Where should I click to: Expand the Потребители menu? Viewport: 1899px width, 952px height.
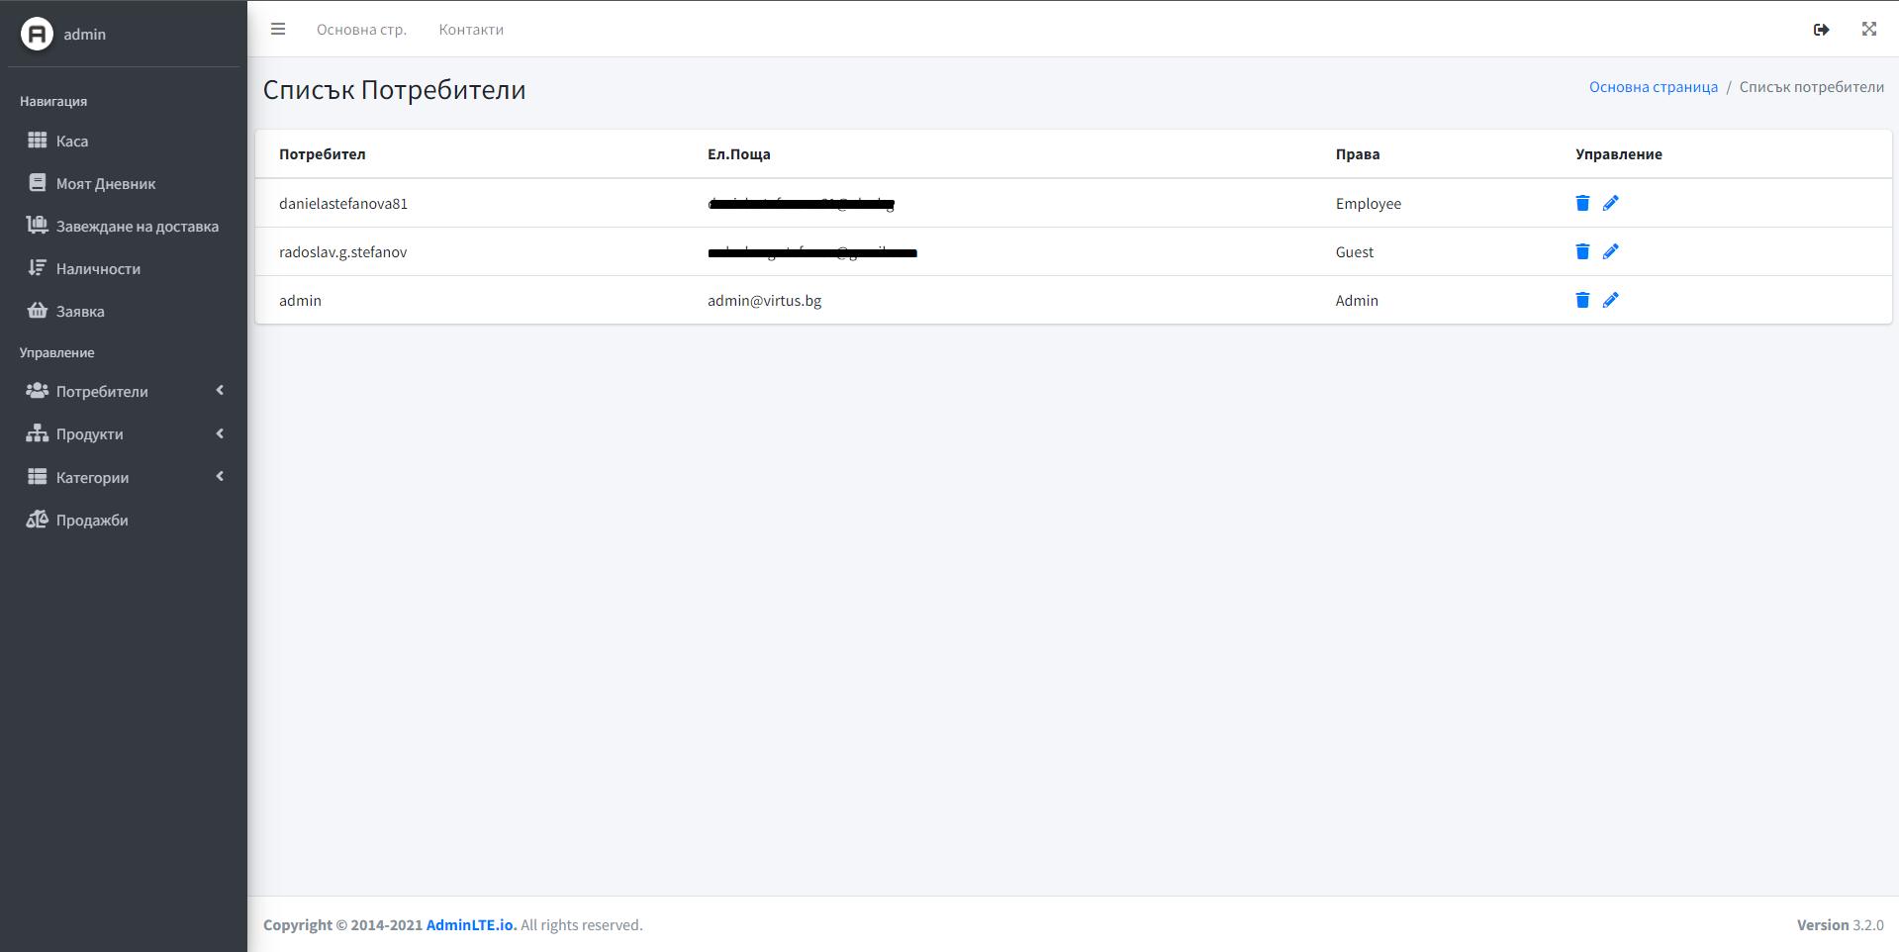tap(102, 391)
